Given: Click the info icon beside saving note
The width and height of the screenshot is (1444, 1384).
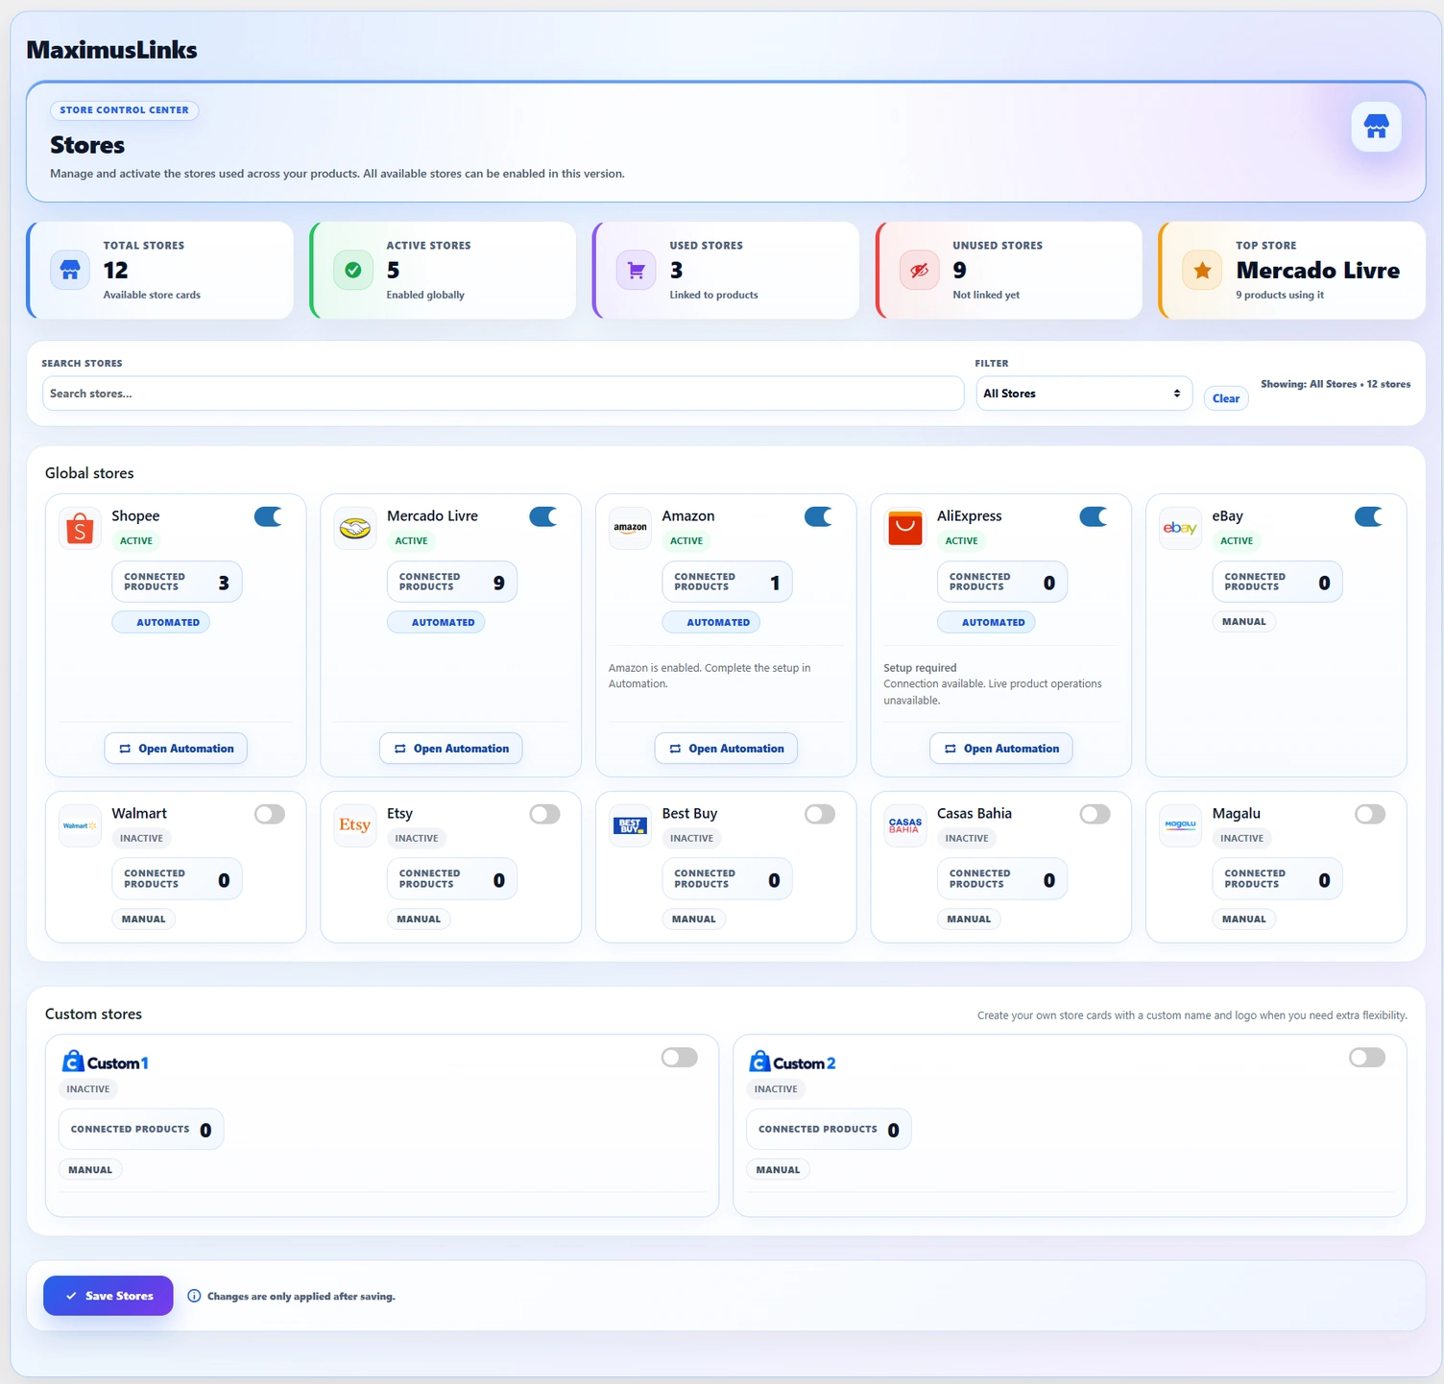Looking at the screenshot, I should coord(194,1296).
